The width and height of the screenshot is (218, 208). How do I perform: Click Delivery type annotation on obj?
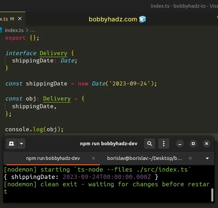(57, 99)
